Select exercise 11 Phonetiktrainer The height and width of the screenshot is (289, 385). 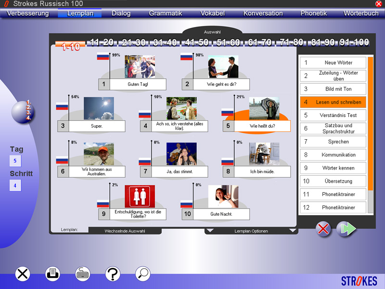click(333, 194)
